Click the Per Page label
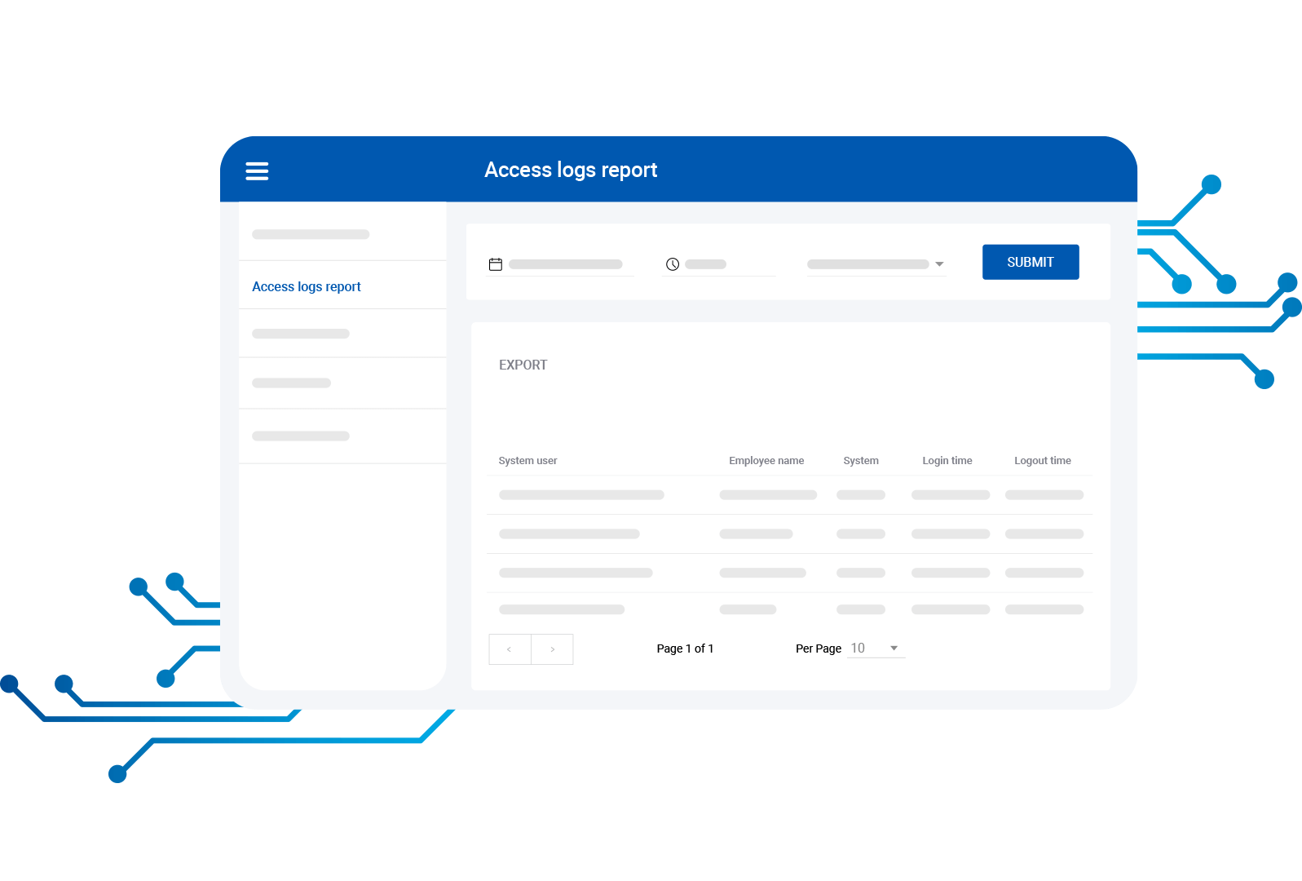Screen dimensions: 1302x881 [x=818, y=649]
